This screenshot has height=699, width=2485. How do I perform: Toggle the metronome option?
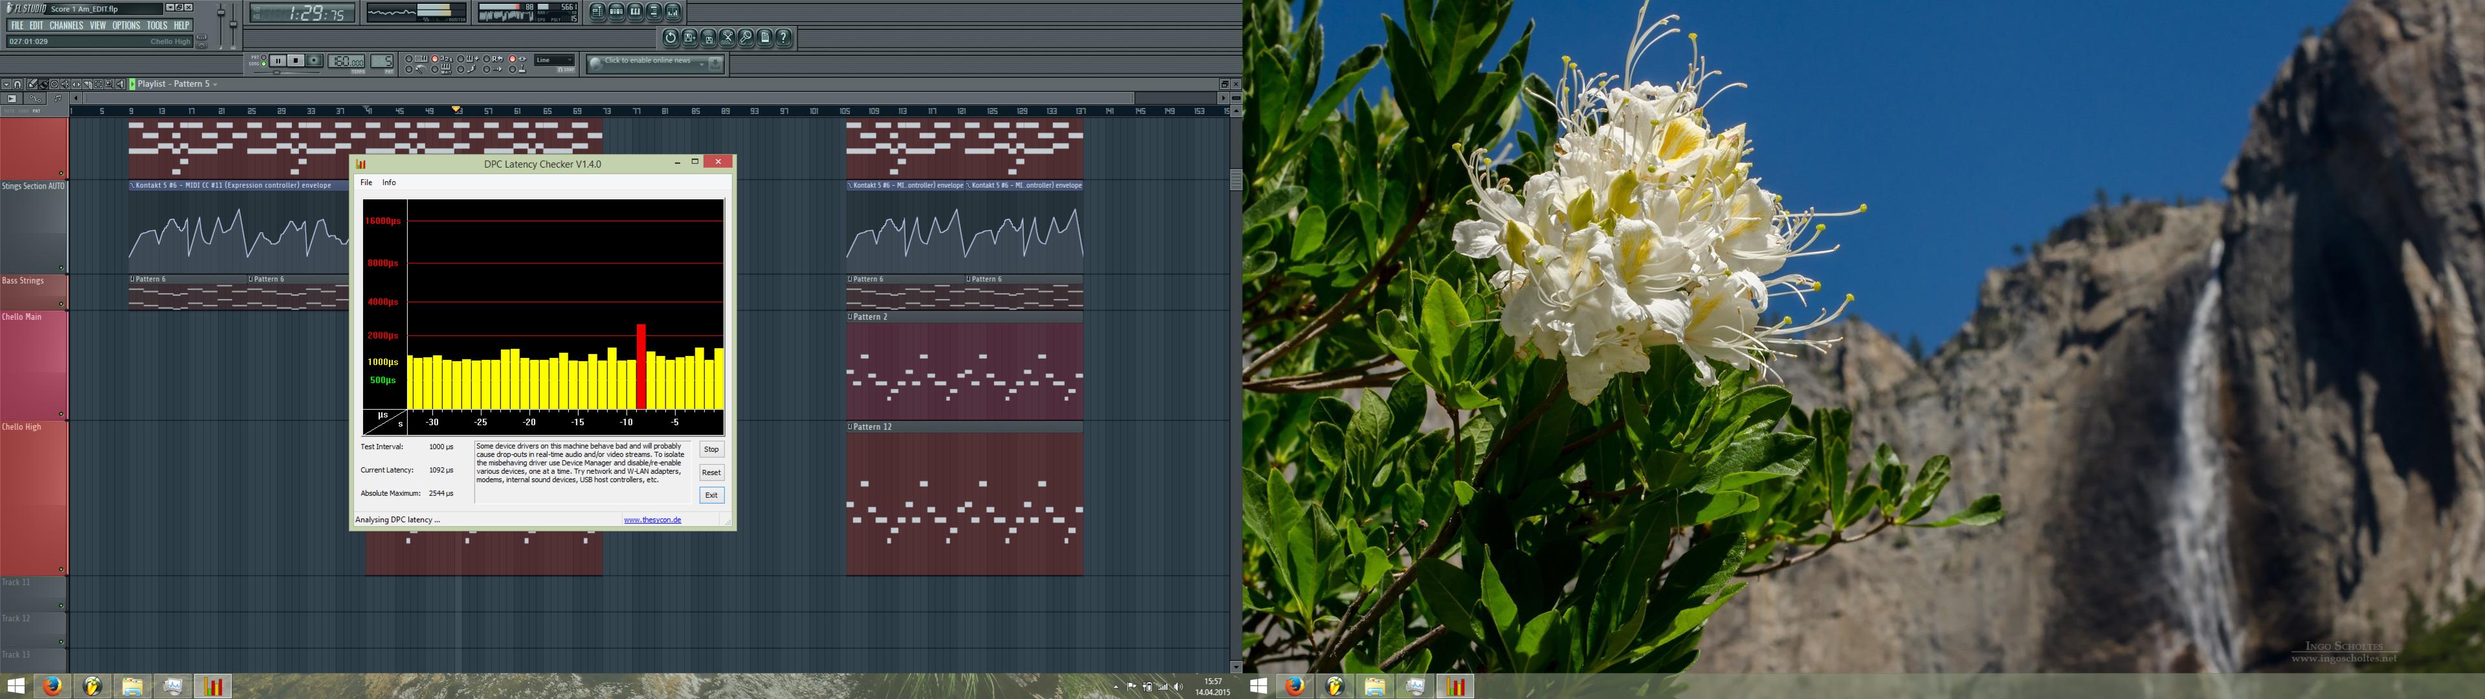tap(408, 69)
